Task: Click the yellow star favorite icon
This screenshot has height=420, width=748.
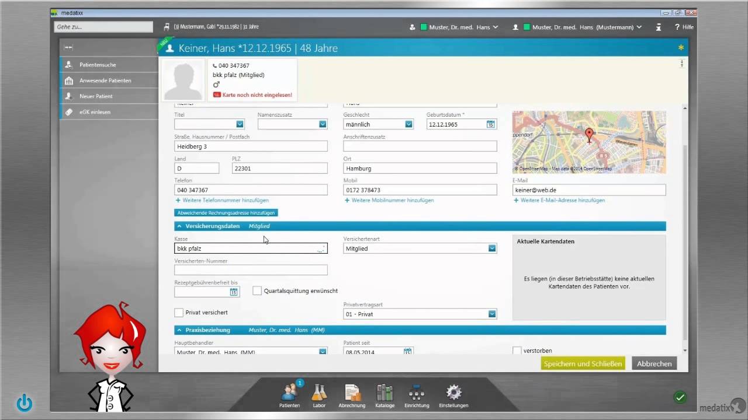Action: tap(681, 48)
